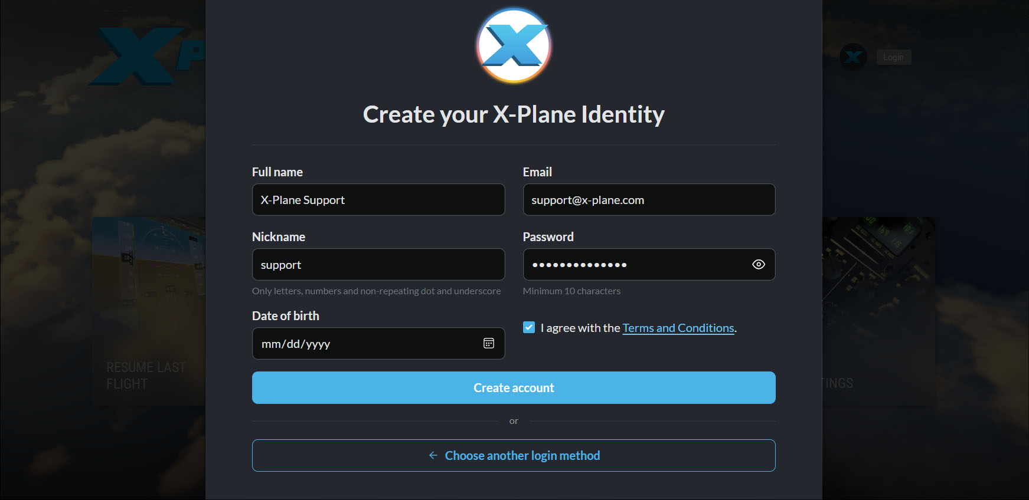Click the X-Plane logo above the form

(x=514, y=45)
